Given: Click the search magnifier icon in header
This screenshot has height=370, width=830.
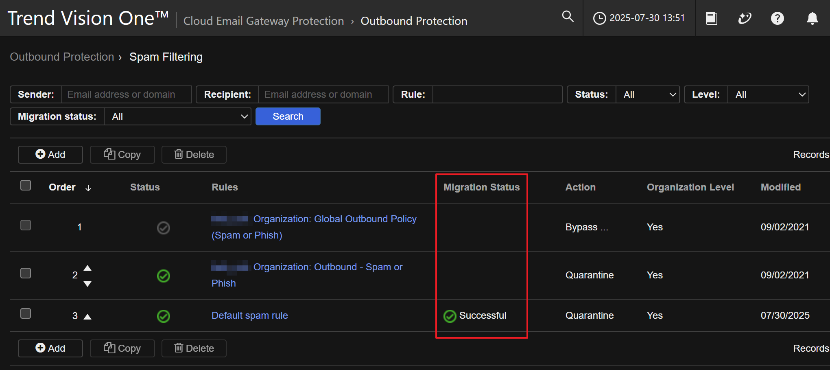Looking at the screenshot, I should [x=568, y=17].
